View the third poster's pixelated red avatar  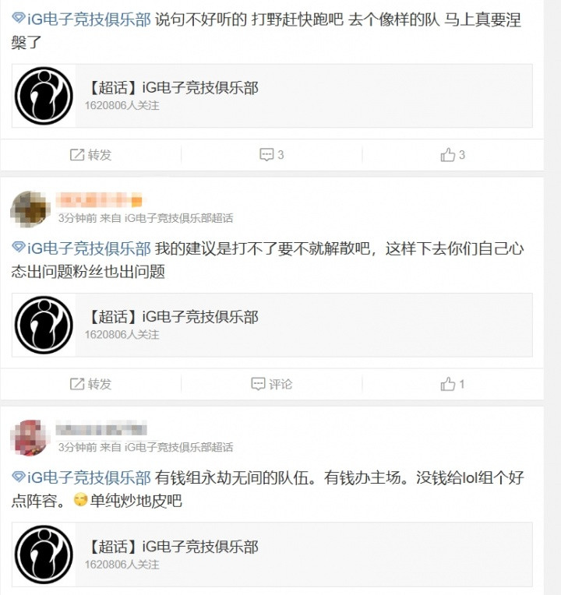click(30, 438)
